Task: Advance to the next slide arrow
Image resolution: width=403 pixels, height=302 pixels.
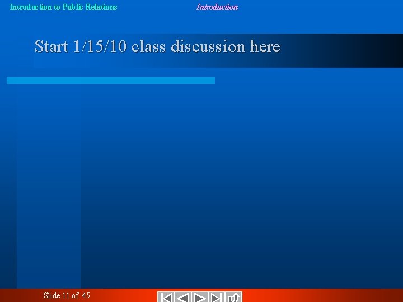Action: click(200, 297)
